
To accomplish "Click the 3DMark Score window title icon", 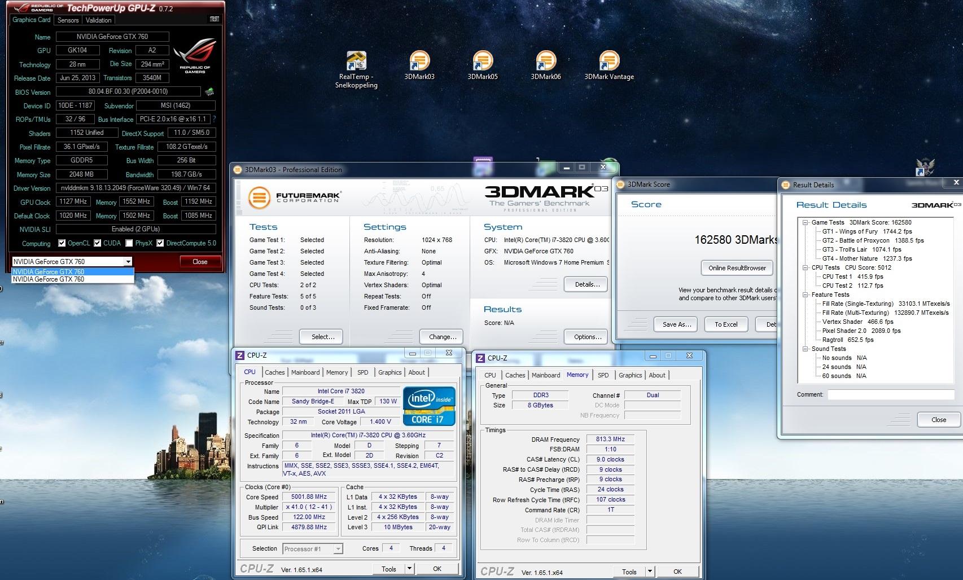I will tap(621, 184).
